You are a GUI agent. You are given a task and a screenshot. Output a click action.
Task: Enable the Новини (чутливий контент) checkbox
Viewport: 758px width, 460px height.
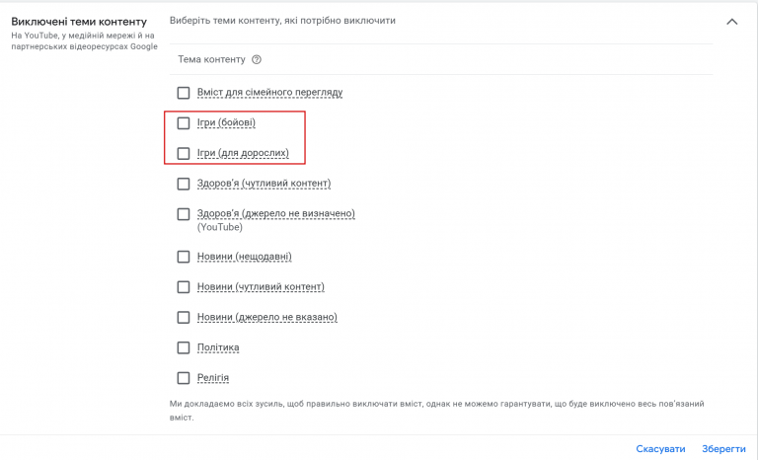tap(183, 287)
